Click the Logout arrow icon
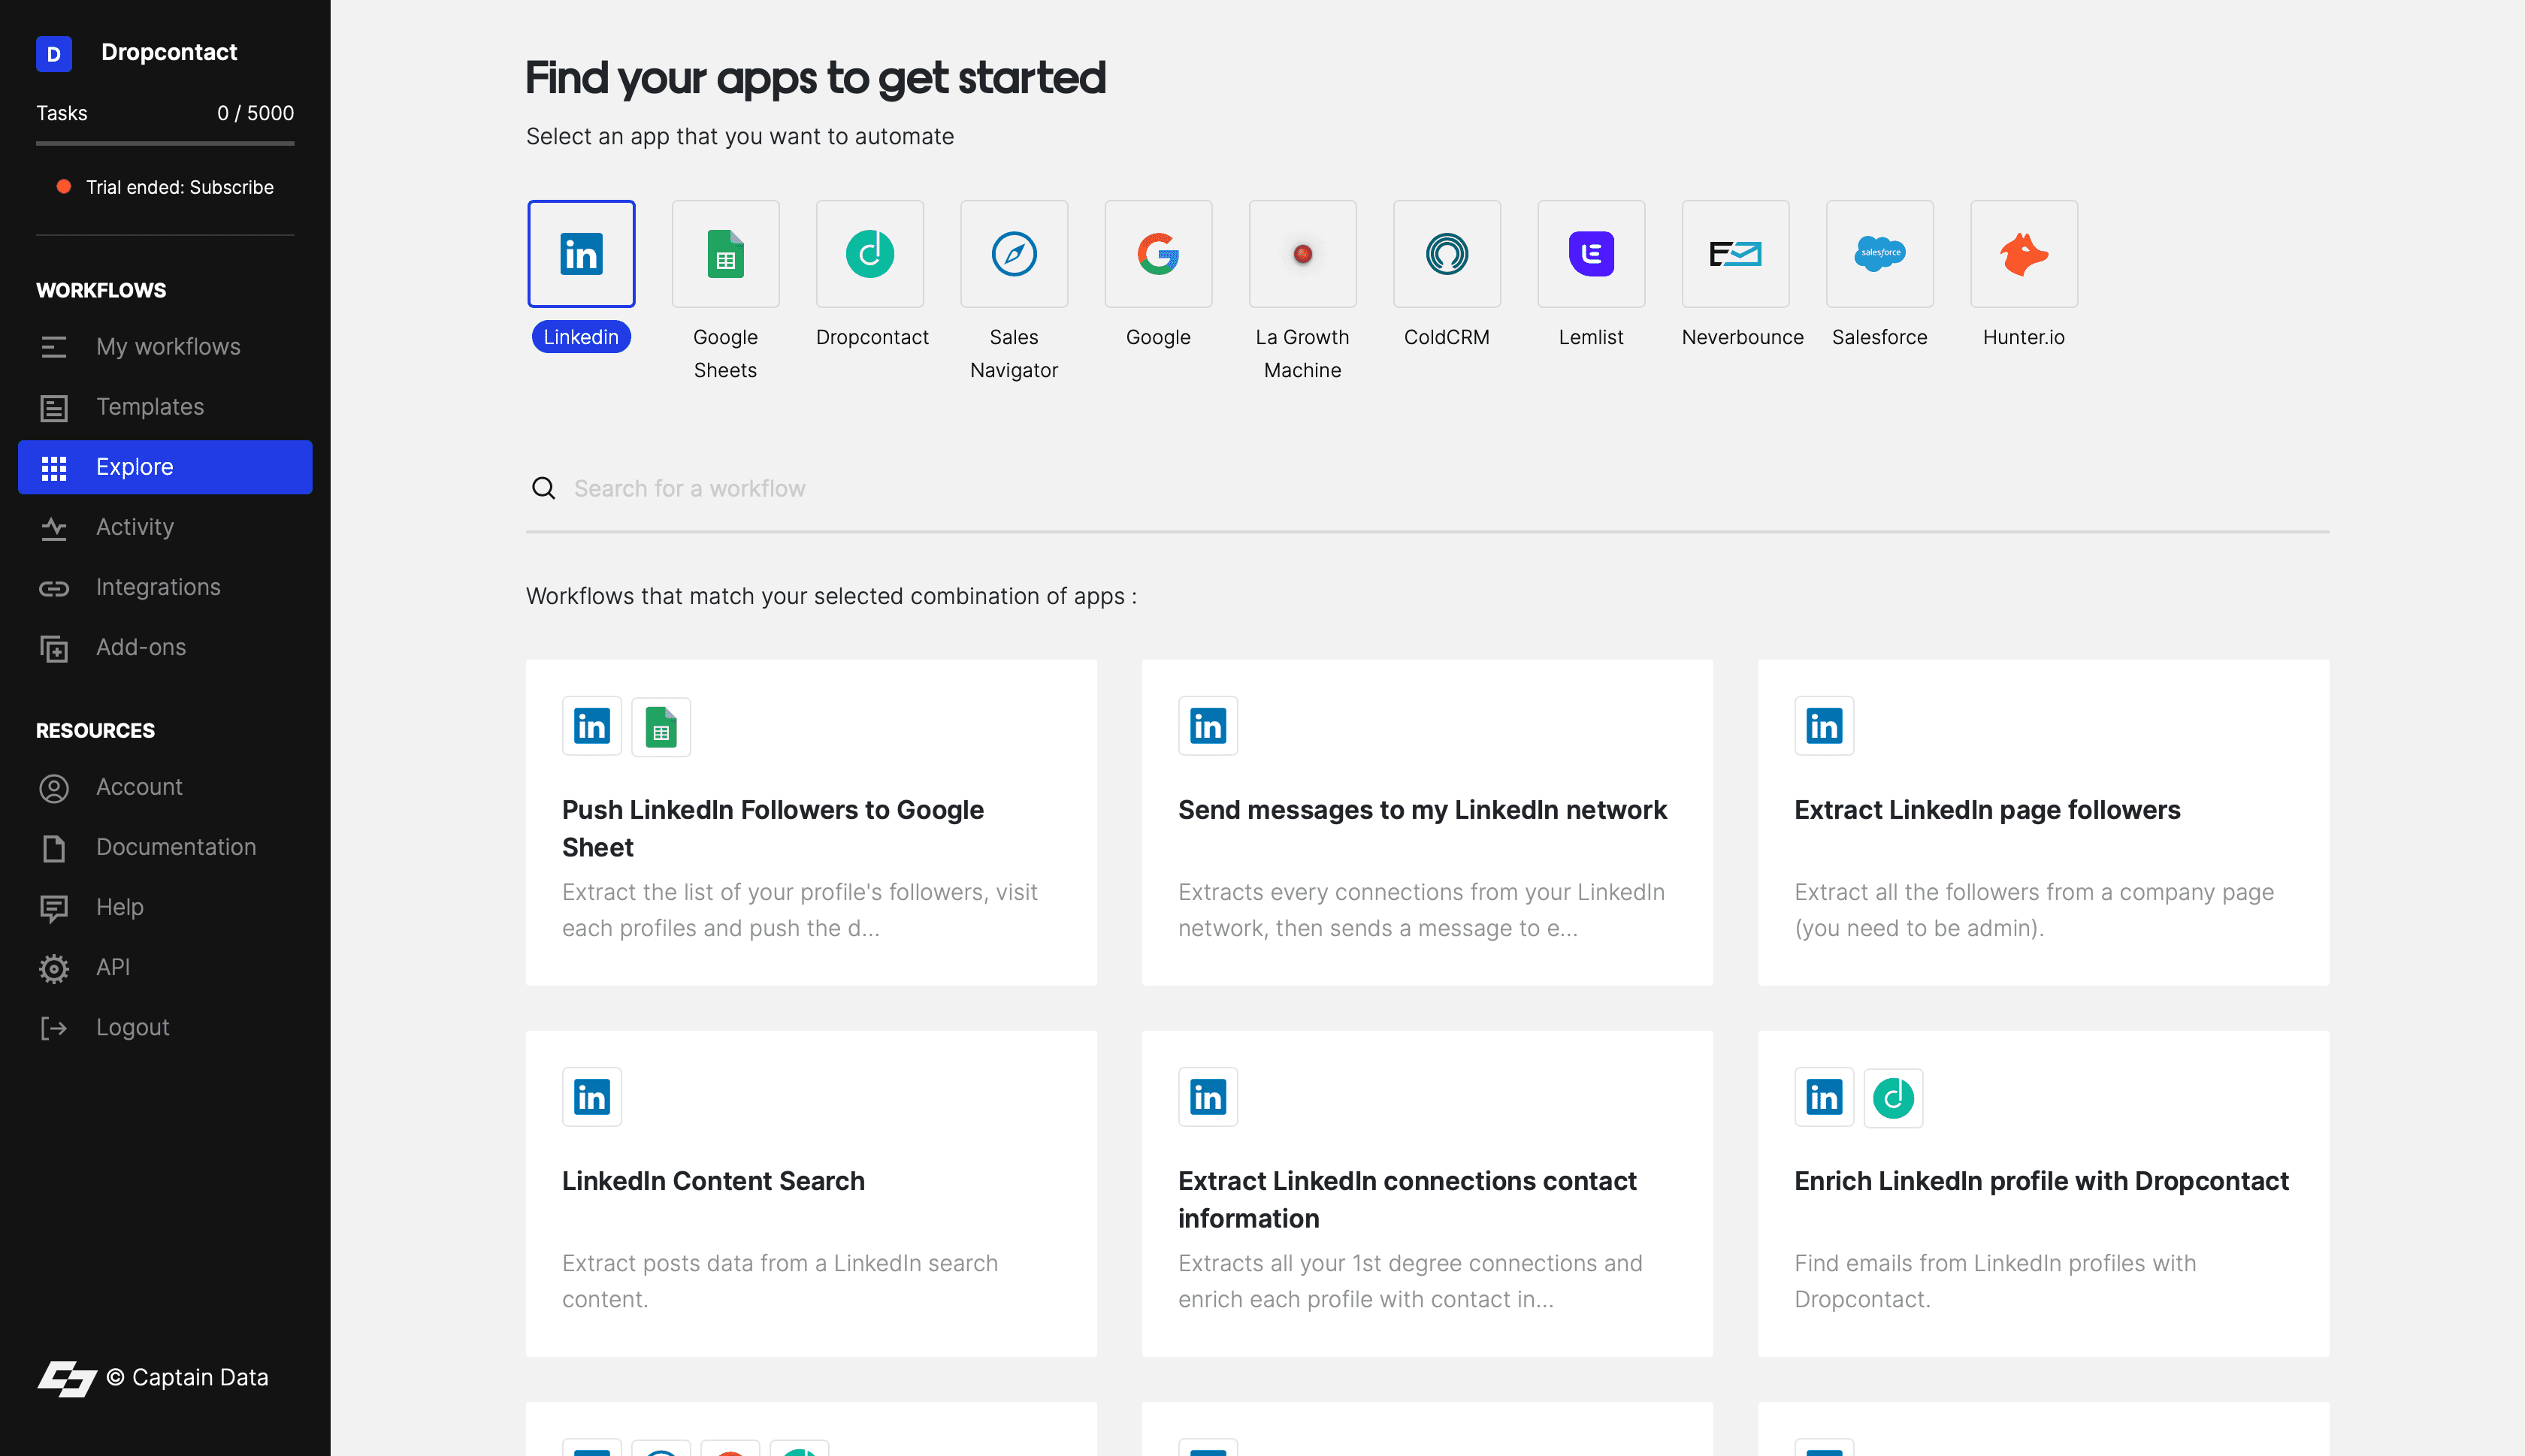The height and width of the screenshot is (1456, 2525). (x=54, y=1028)
